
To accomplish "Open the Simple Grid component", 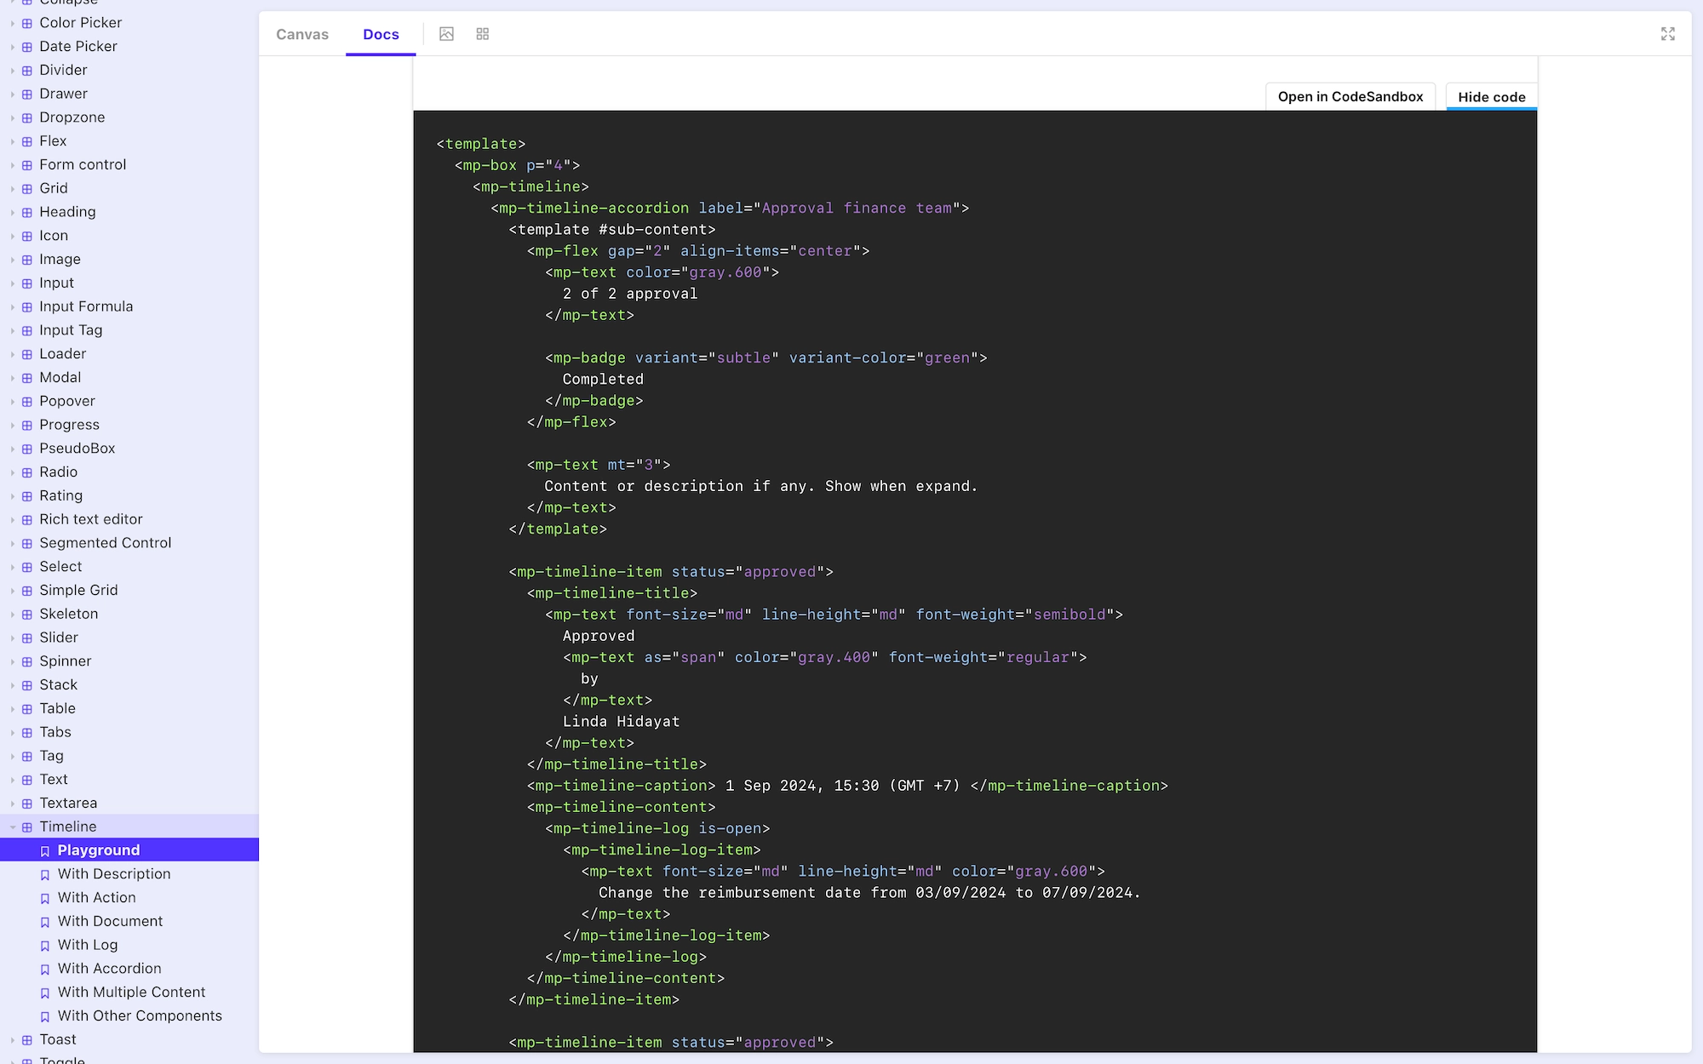I will [x=78, y=591].
